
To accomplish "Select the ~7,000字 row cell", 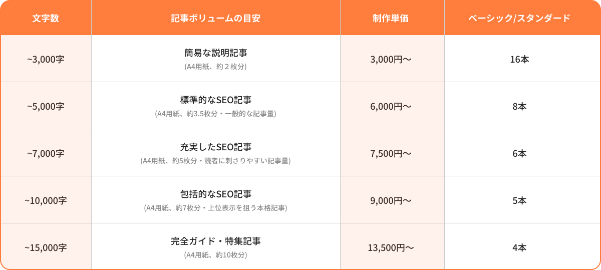I will [x=46, y=153].
